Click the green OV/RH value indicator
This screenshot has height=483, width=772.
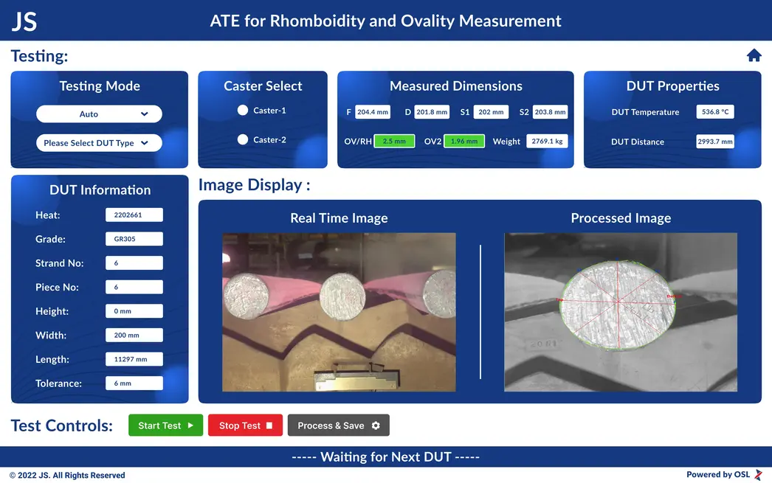click(x=395, y=140)
